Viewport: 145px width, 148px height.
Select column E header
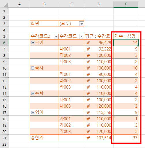(126, 4)
